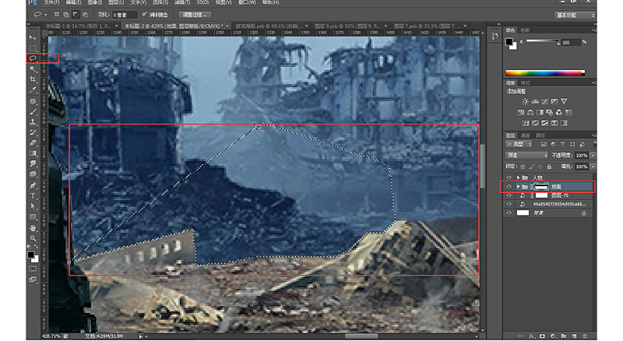Change screen mode icon in toolbox
Viewport: 623px width, 341px height.
tap(33, 279)
